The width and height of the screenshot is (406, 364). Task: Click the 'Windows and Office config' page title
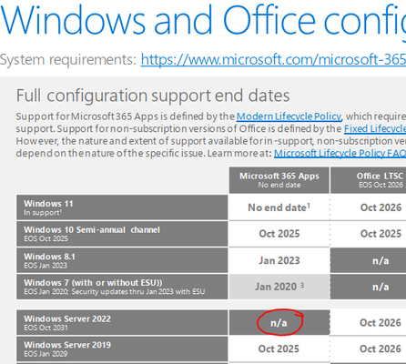[x=203, y=21]
